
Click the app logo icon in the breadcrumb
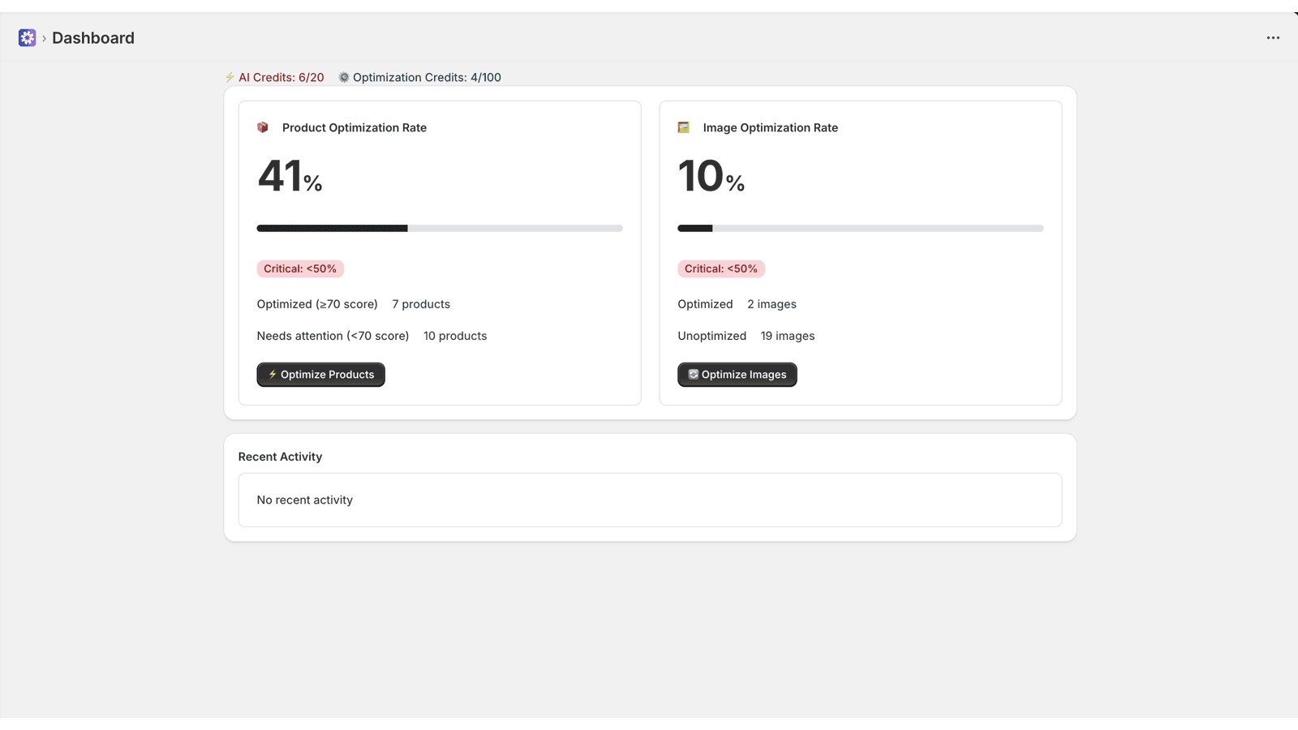pyautogui.click(x=27, y=38)
